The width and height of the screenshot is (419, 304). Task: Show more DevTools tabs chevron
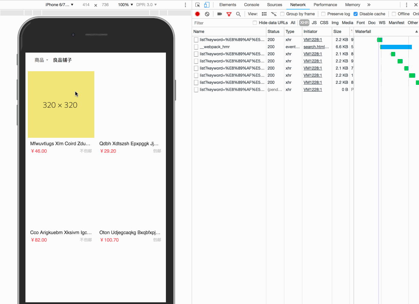369,5
